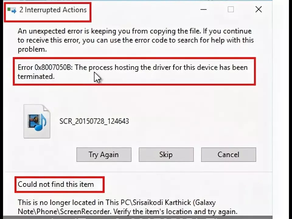Click the "An unexpected error" description paragraph
The height and width of the screenshot is (219, 292).
tap(136, 40)
